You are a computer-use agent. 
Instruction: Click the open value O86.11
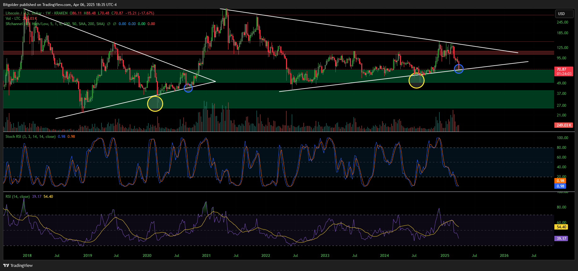pos(76,13)
